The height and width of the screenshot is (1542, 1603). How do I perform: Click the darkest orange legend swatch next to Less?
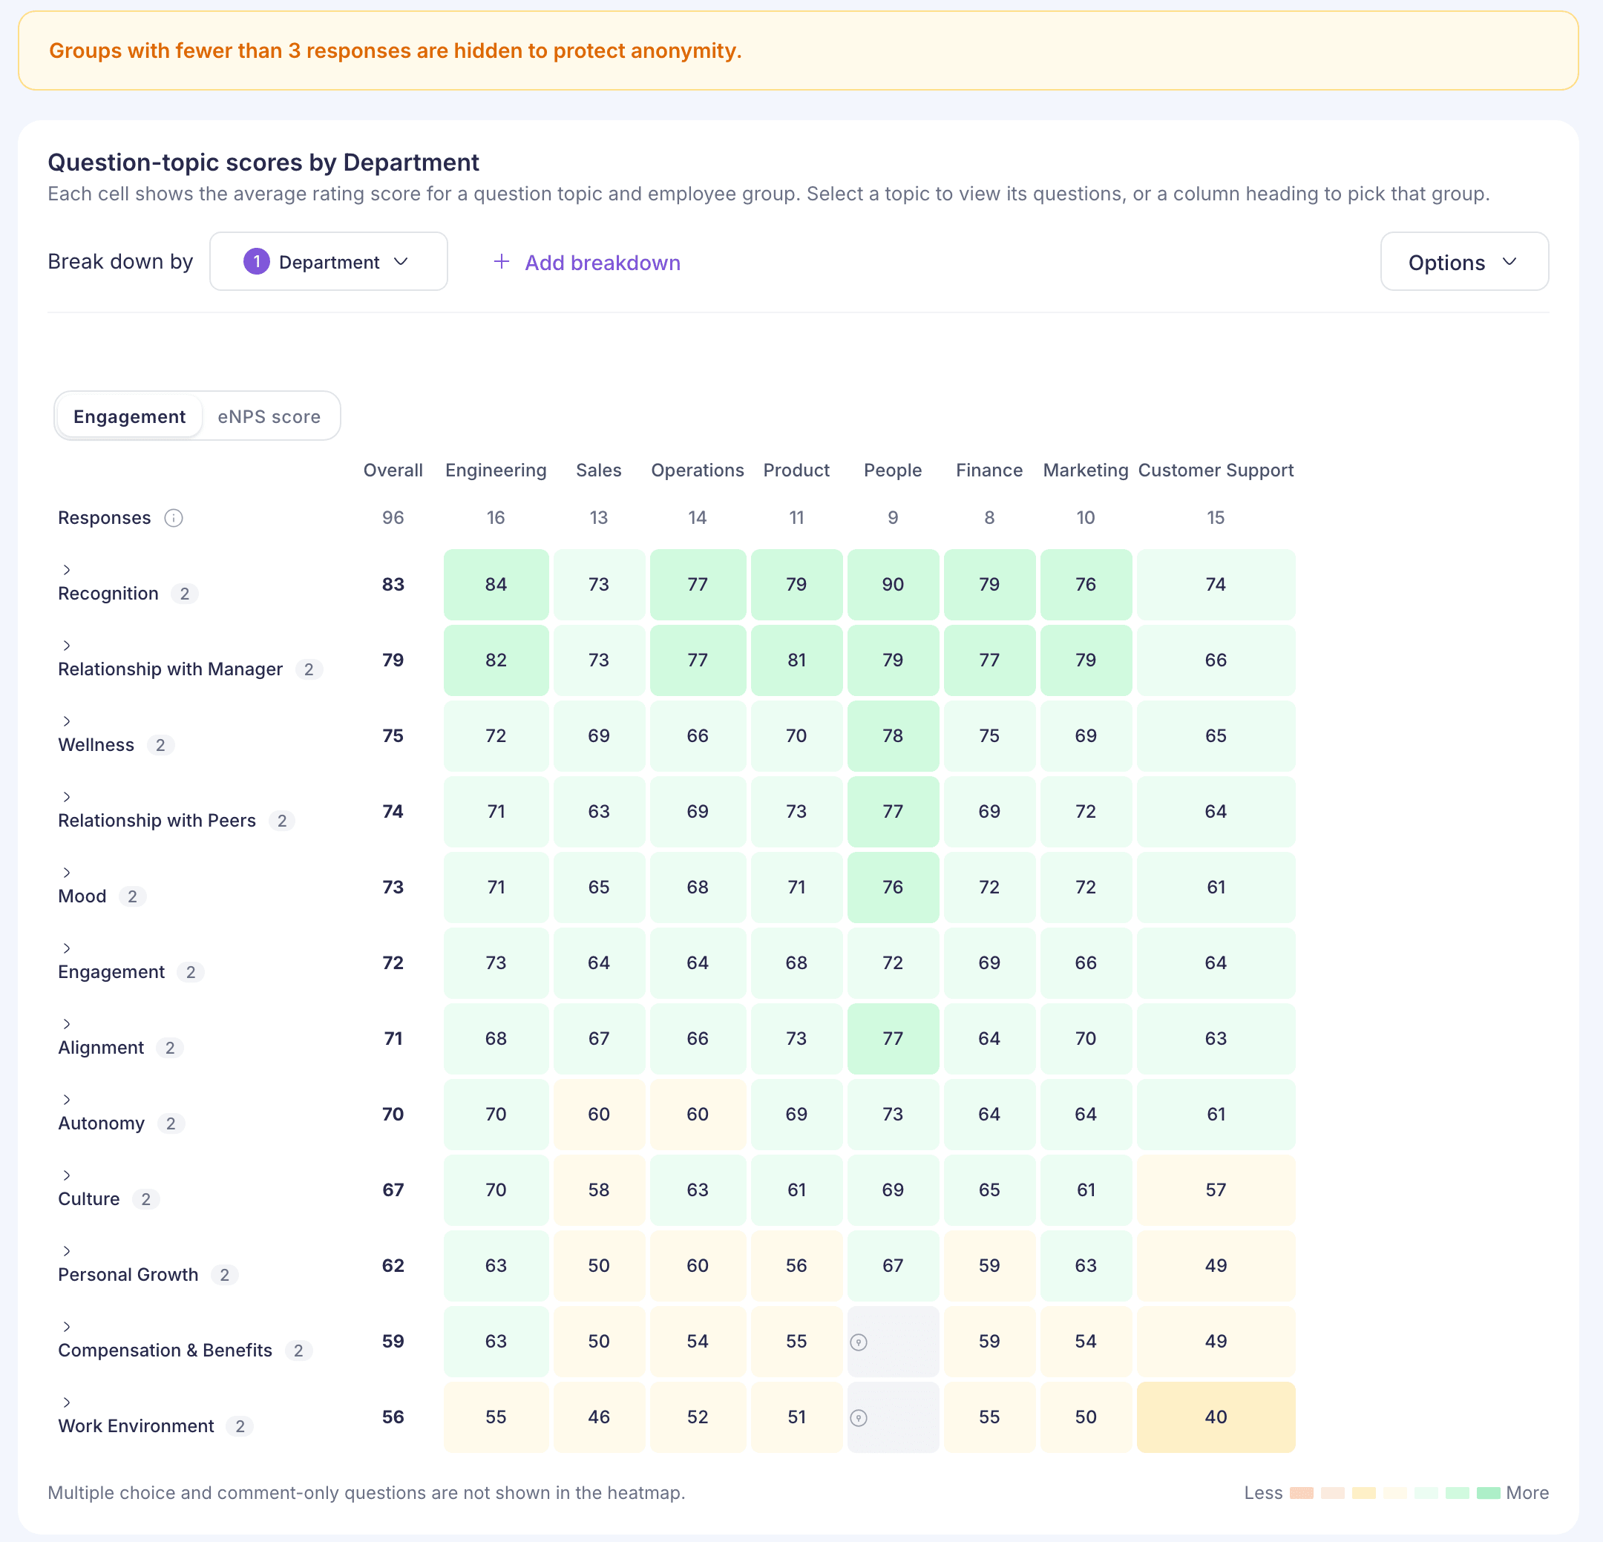(1301, 1493)
